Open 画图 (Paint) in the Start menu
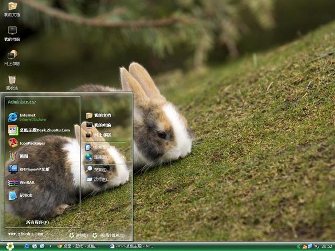335x251 pixels. point(25,156)
